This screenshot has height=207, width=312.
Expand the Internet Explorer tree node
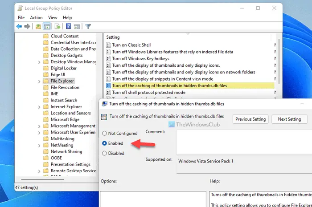click(x=39, y=107)
